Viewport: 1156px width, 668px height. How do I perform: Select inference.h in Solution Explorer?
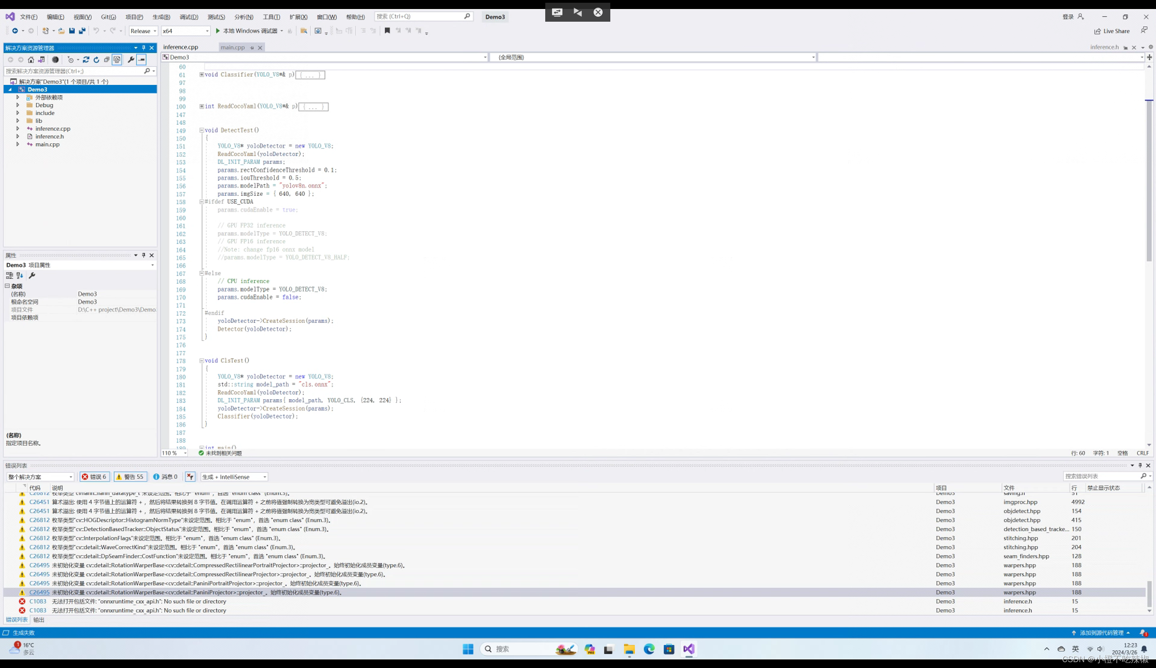[50, 136]
